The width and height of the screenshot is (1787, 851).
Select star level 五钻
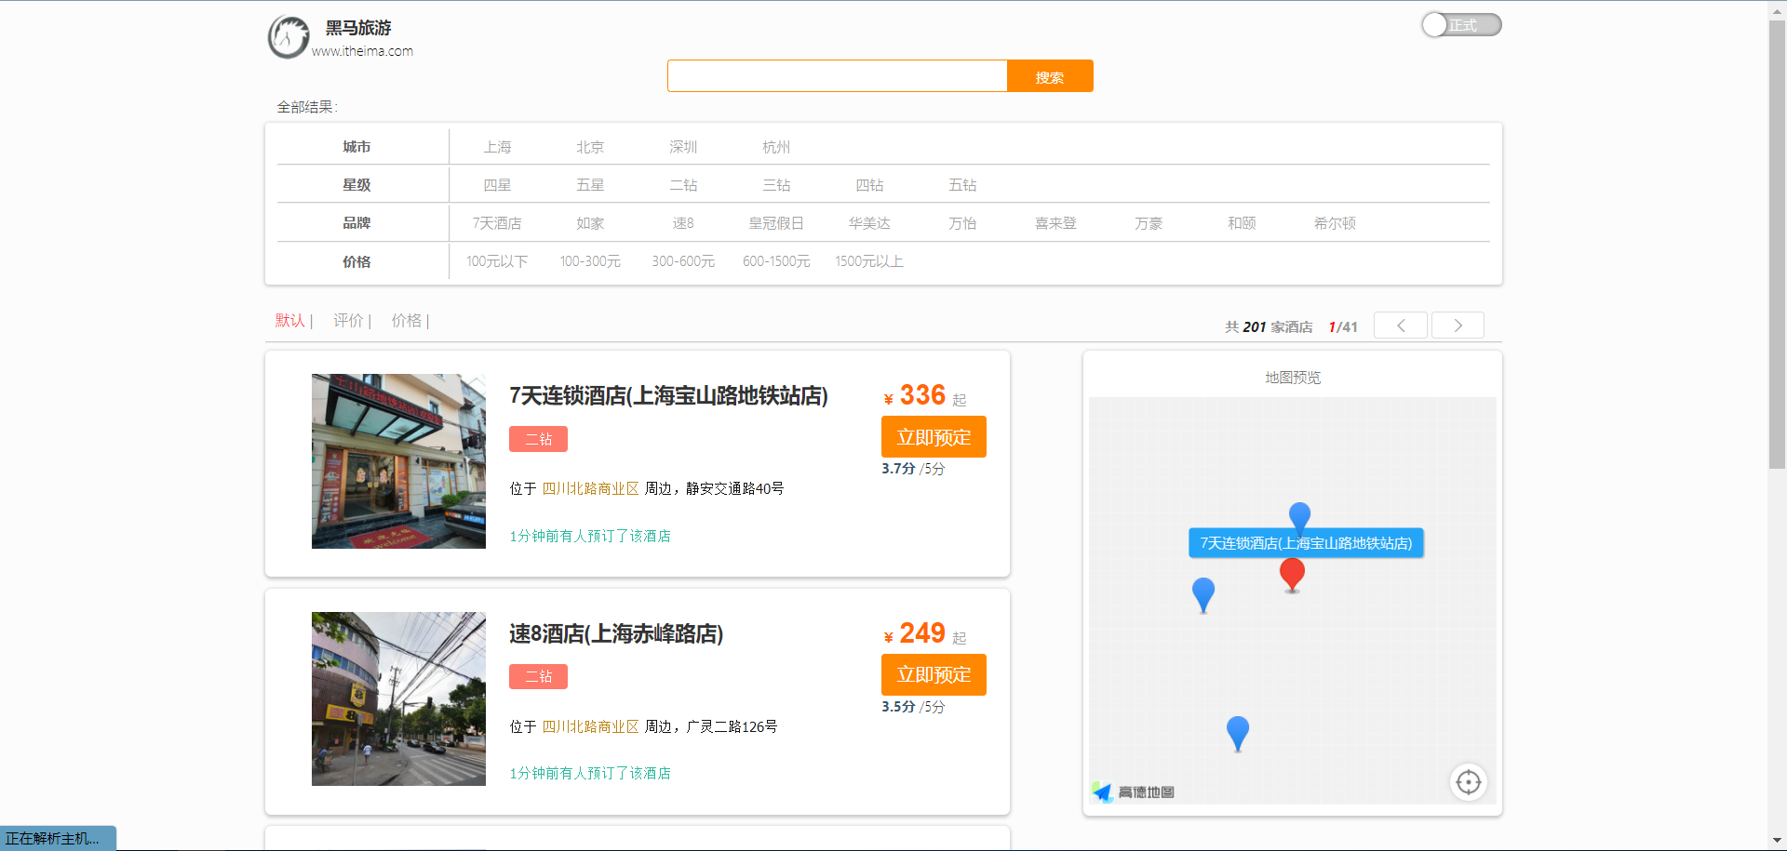tap(962, 185)
